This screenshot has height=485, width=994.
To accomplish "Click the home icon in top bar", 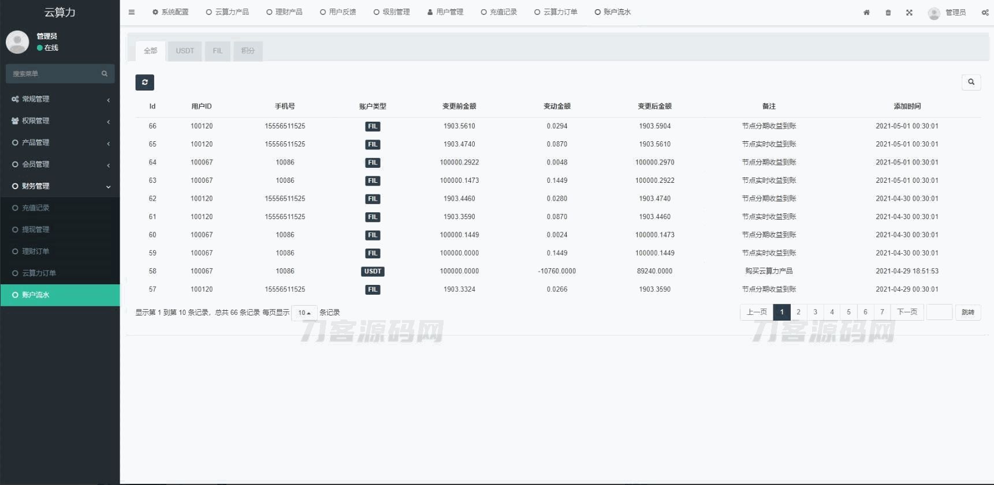I will (x=866, y=13).
